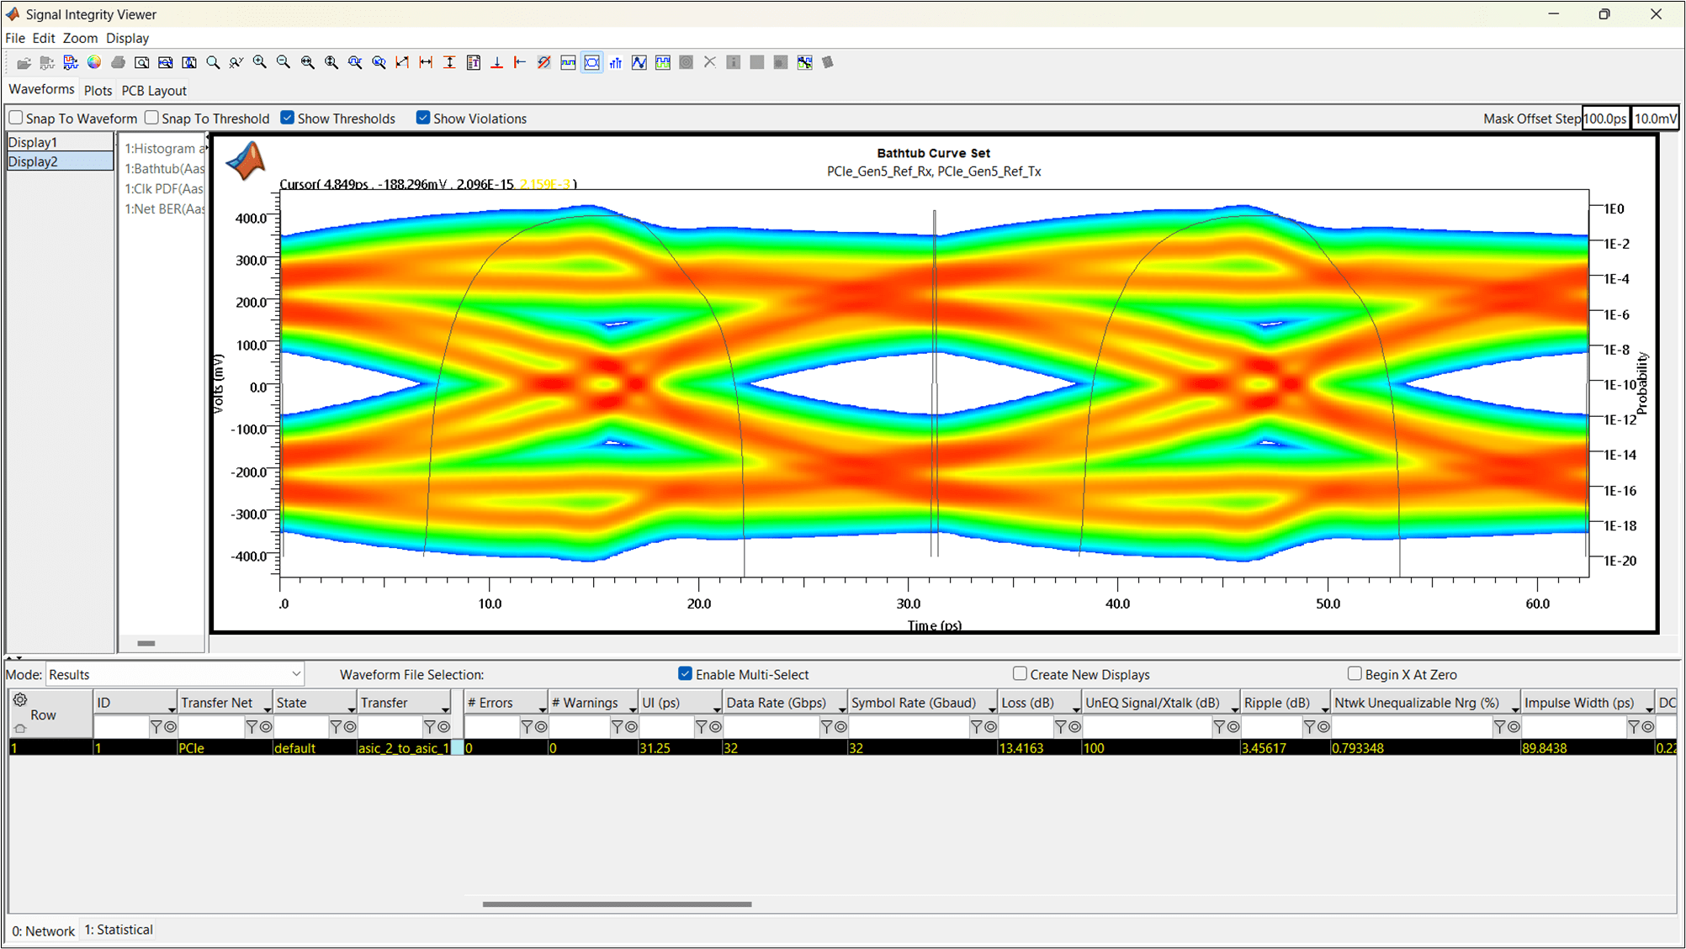Click the highlighted eye diagram icon
Screen dimensions: 1686x949
pos(591,63)
